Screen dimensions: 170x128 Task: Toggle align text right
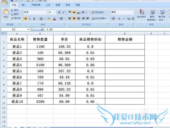pos(78,18)
